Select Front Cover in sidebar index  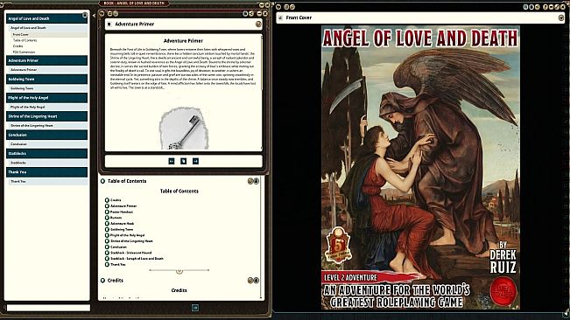click(48, 34)
